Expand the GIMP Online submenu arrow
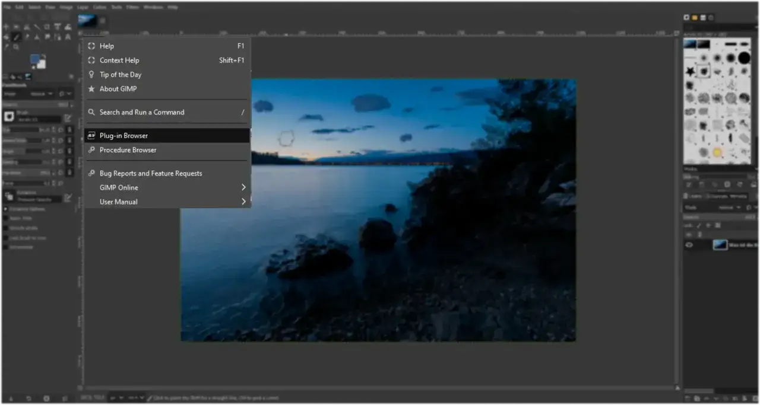Viewport: 760px width, 405px height. (243, 187)
